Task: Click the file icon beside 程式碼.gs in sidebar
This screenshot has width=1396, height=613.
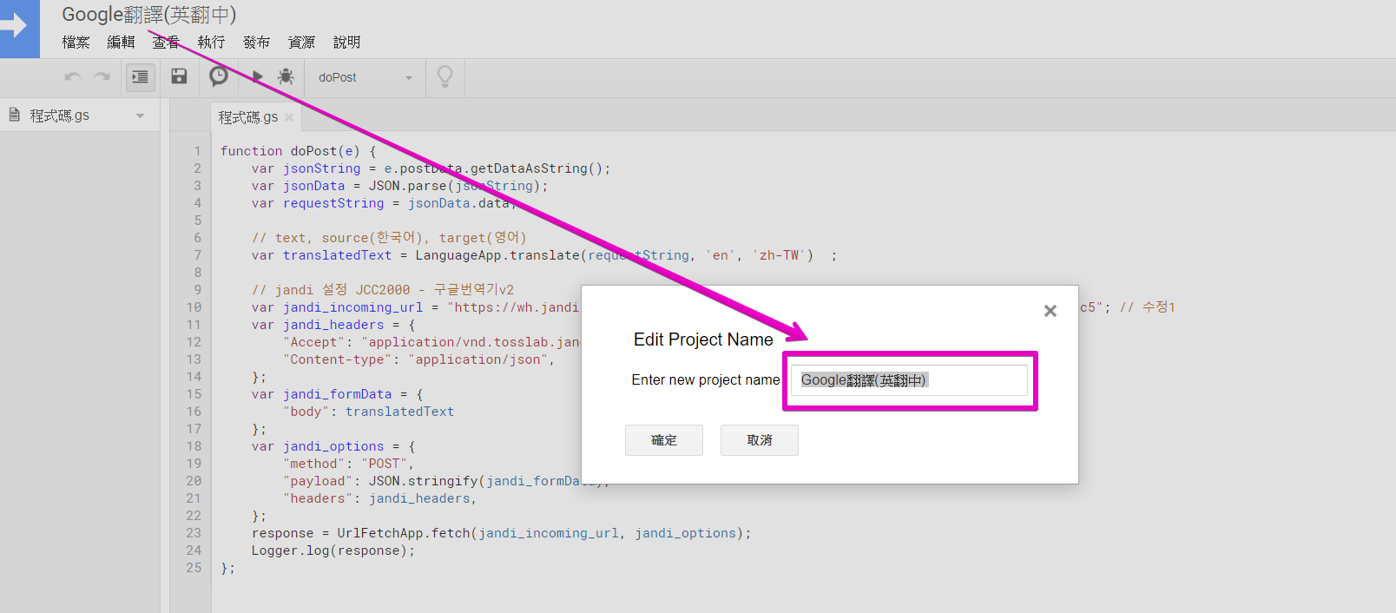Action: (x=14, y=115)
